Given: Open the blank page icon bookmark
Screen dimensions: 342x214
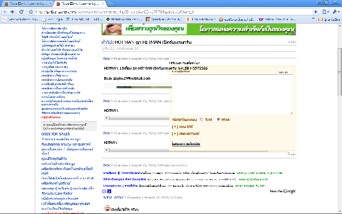Looking at the screenshot, I should pos(53,19).
